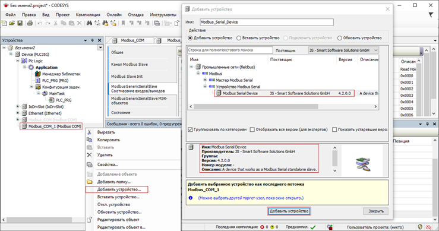Viewport: 439px width, 231px height.
Task: Click the Toggle bookmark toolbar icon
Action: [x=123, y=23]
